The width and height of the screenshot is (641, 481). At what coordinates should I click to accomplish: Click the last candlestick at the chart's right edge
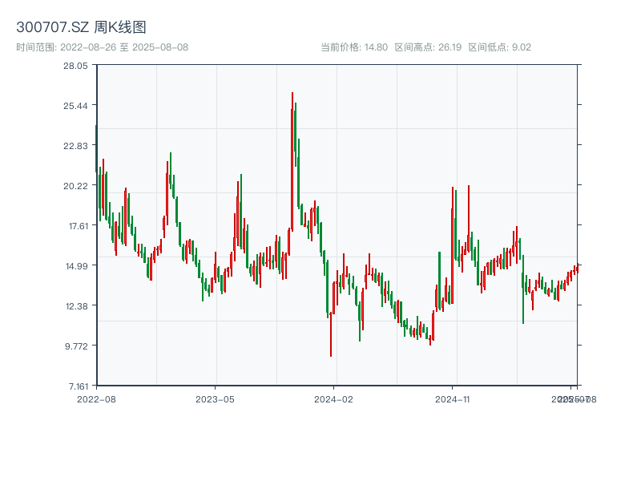579,269
